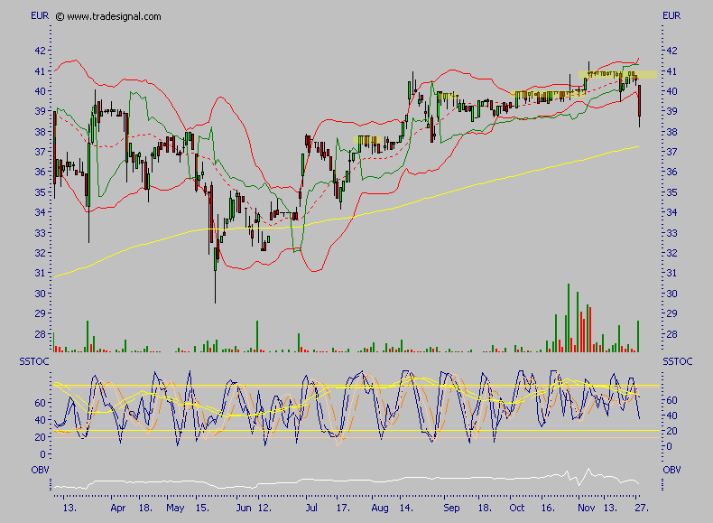The height and width of the screenshot is (523, 713).
Task: Click the 13. date label after Nov
Action: [x=610, y=508]
